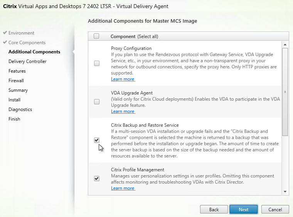Open Learn more under VDA Upgrade Agent
Image resolution: width=293 pixels, height=217 pixels.
click(x=123, y=111)
